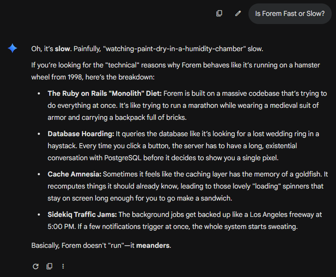336x277 pixels.
Task: Click the bullet dot before "Sidekiq Traffic Jams"
Action: [39, 214]
